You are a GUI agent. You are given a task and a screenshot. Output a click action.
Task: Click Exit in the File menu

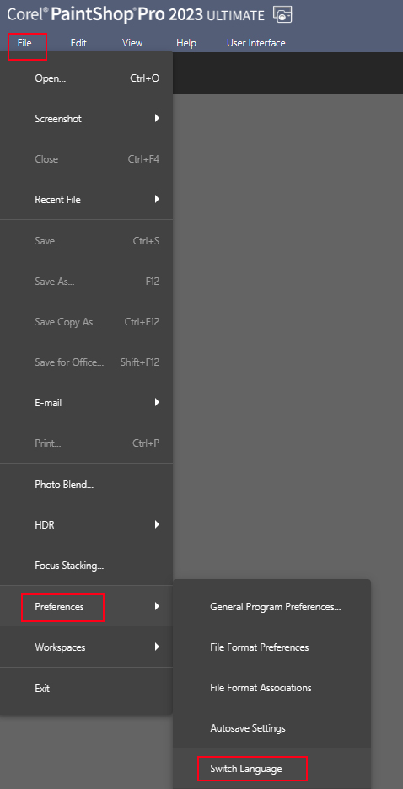tap(87, 689)
